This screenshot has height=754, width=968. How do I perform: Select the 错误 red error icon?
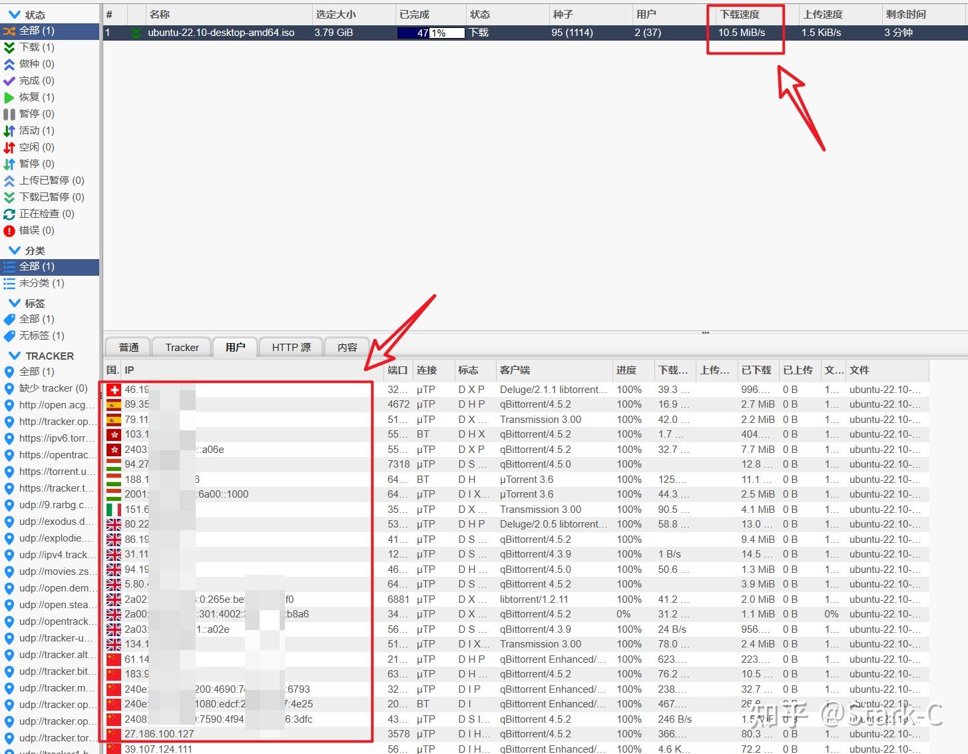(9, 230)
